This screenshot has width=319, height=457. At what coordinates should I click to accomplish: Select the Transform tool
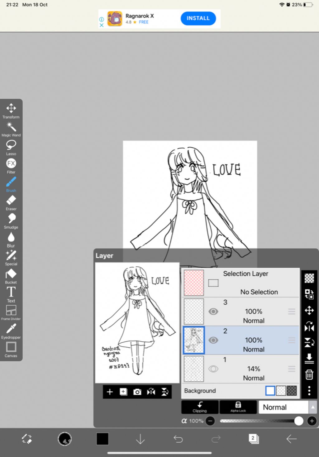[11, 111]
